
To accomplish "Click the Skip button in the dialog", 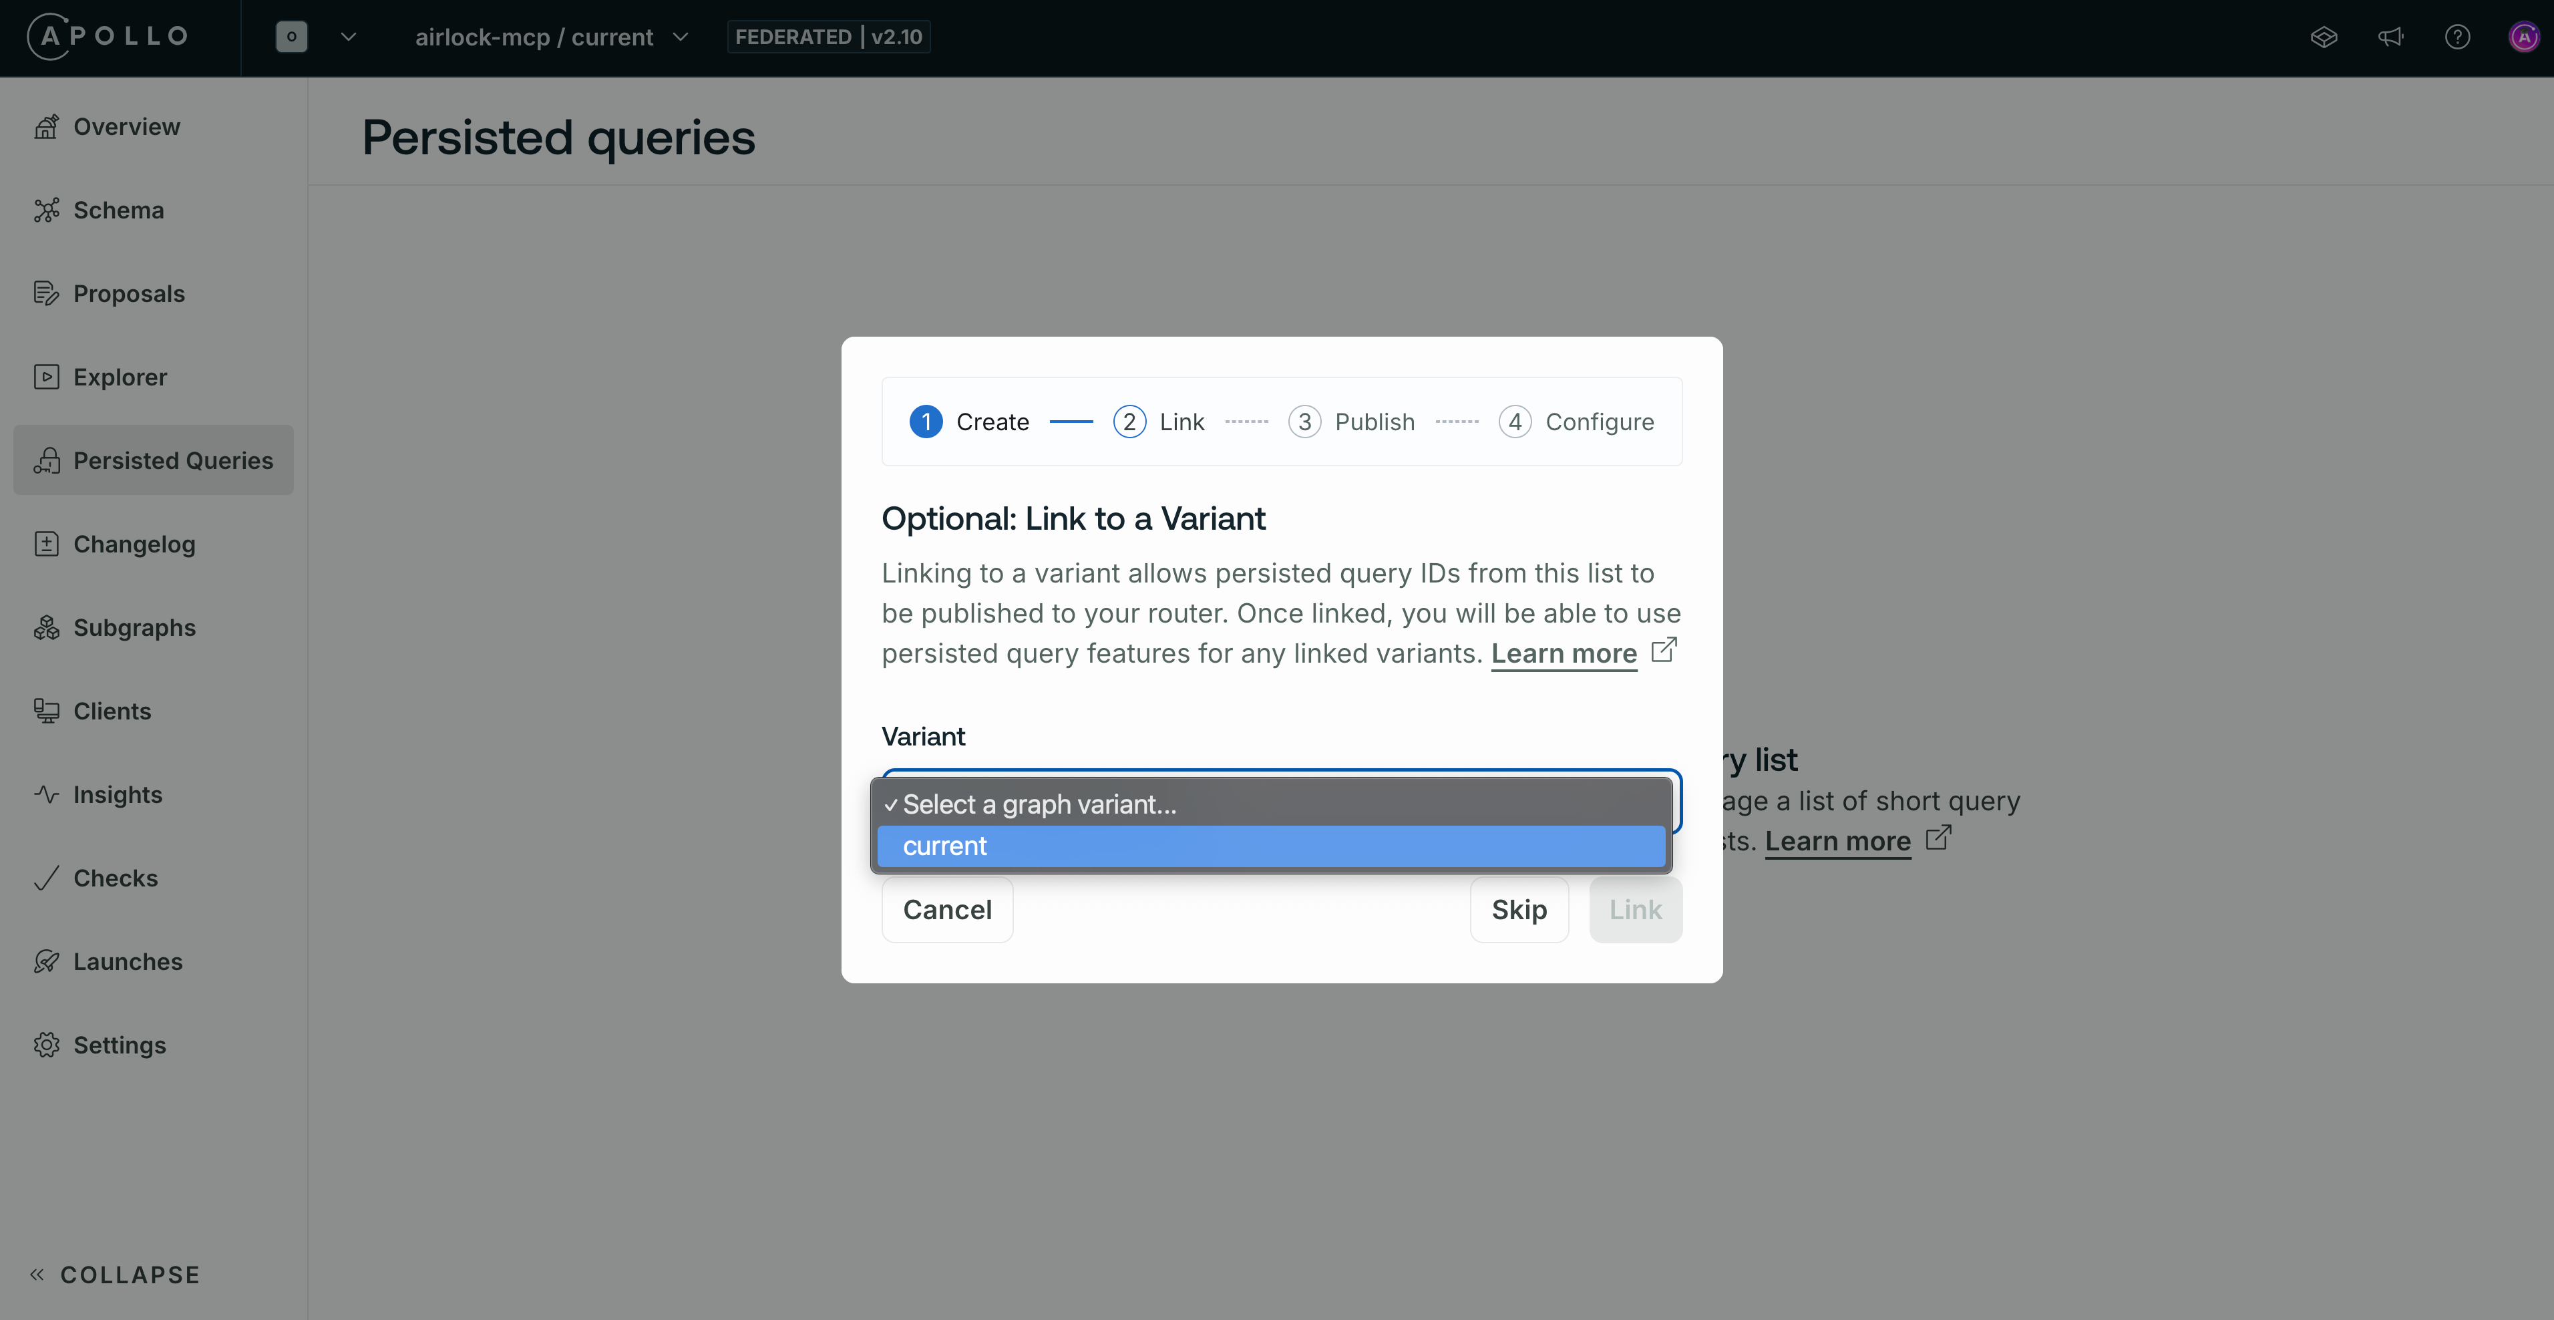I will click(1519, 909).
